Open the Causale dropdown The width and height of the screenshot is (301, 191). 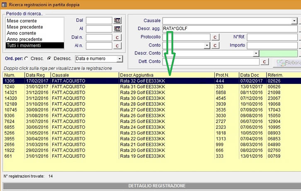point(294,21)
